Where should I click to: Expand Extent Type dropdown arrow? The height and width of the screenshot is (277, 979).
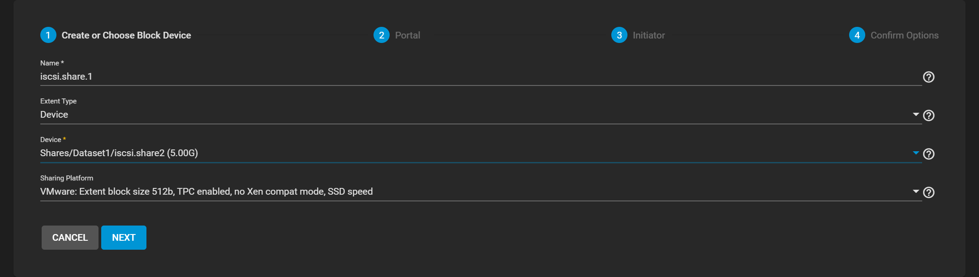click(x=915, y=115)
